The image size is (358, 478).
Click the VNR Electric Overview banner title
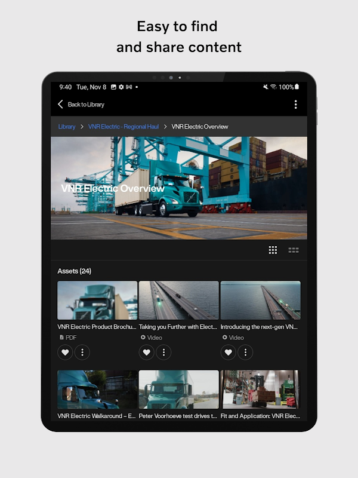click(113, 188)
